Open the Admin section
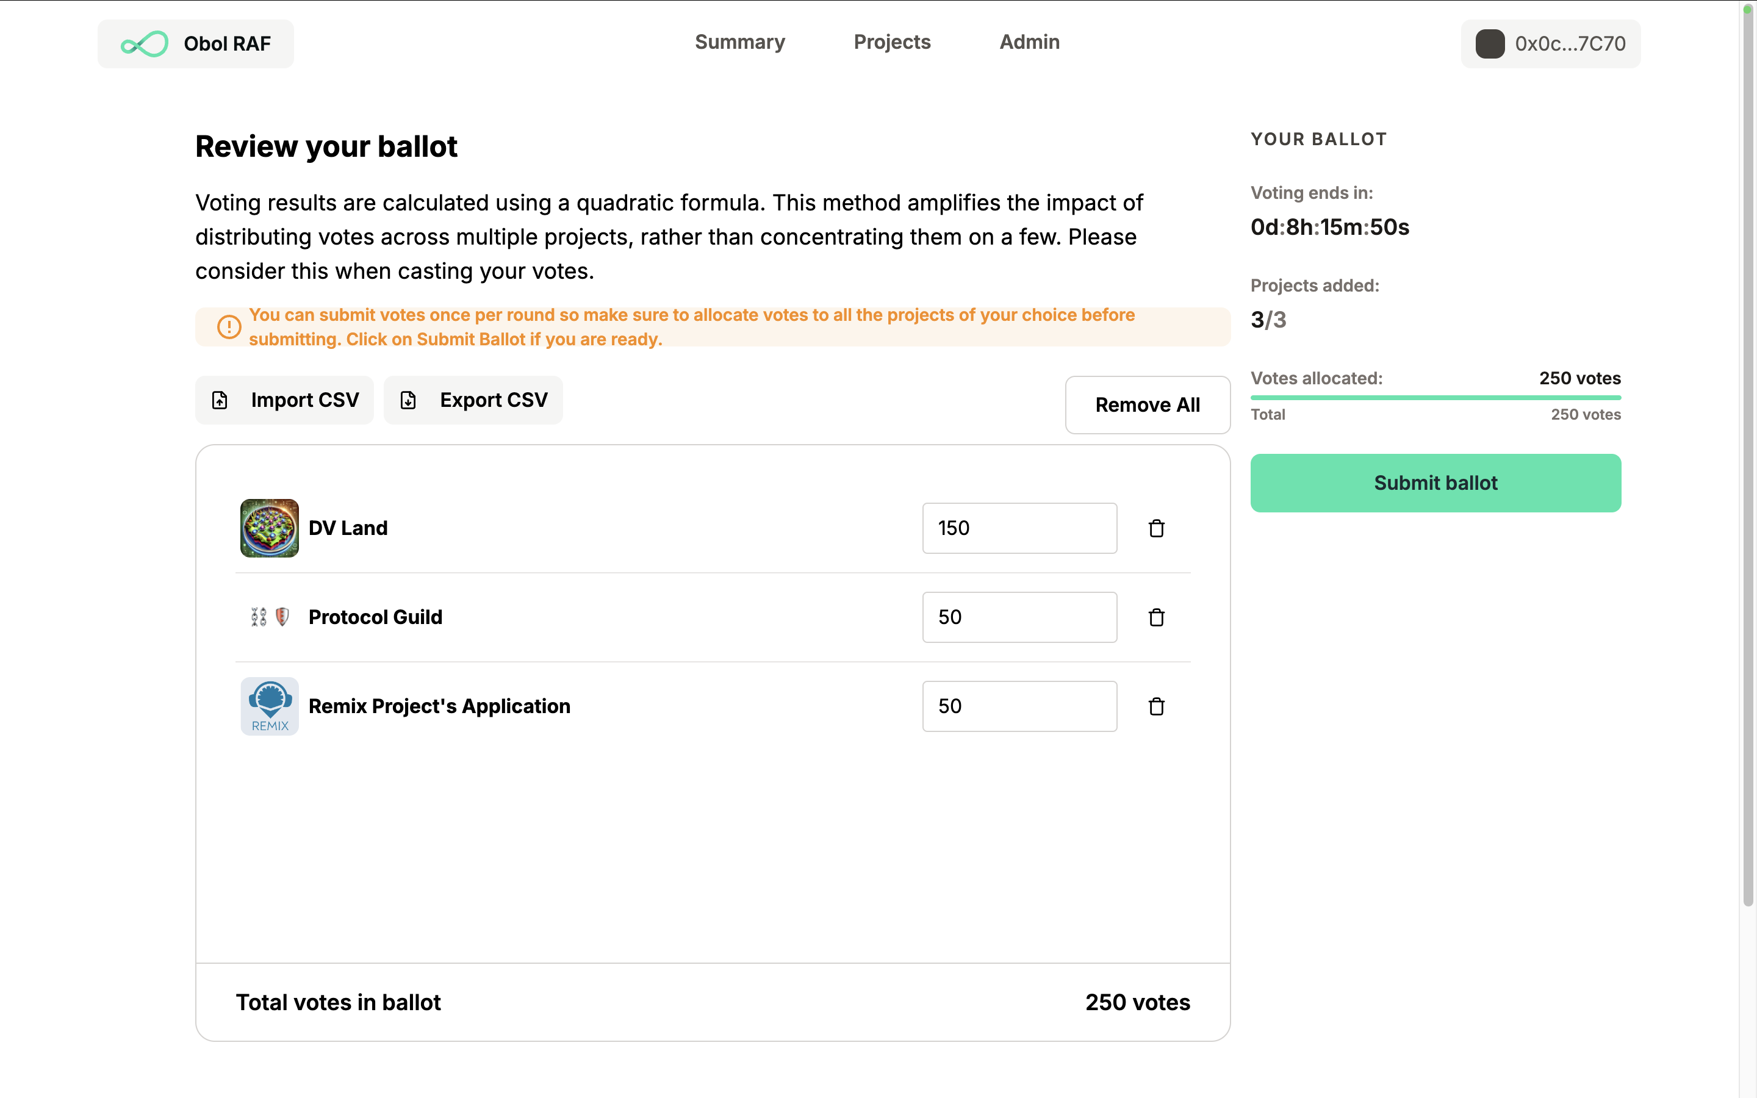Image resolution: width=1757 pixels, height=1098 pixels. (x=1029, y=42)
